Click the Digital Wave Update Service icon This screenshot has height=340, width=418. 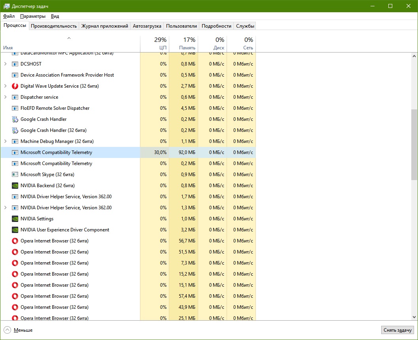click(15, 86)
